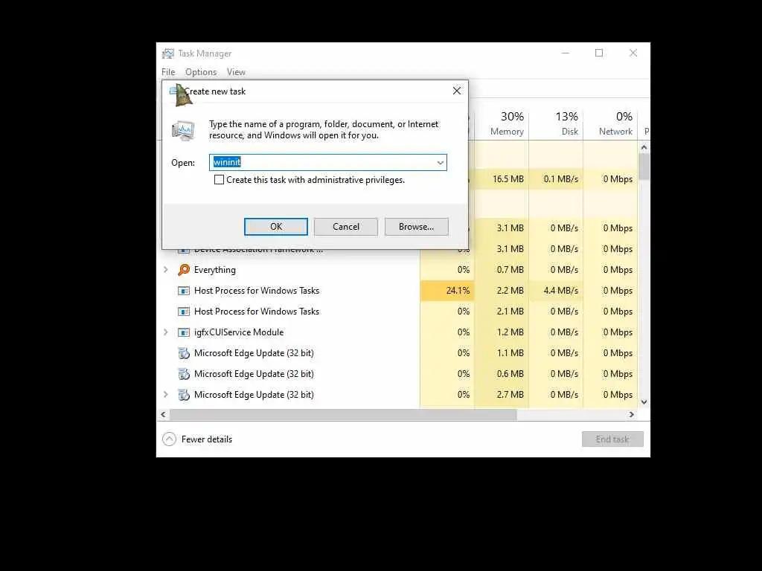Click the igfxCUIService Module process icon
The image size is (762, 571).
(x=184, y=332)
